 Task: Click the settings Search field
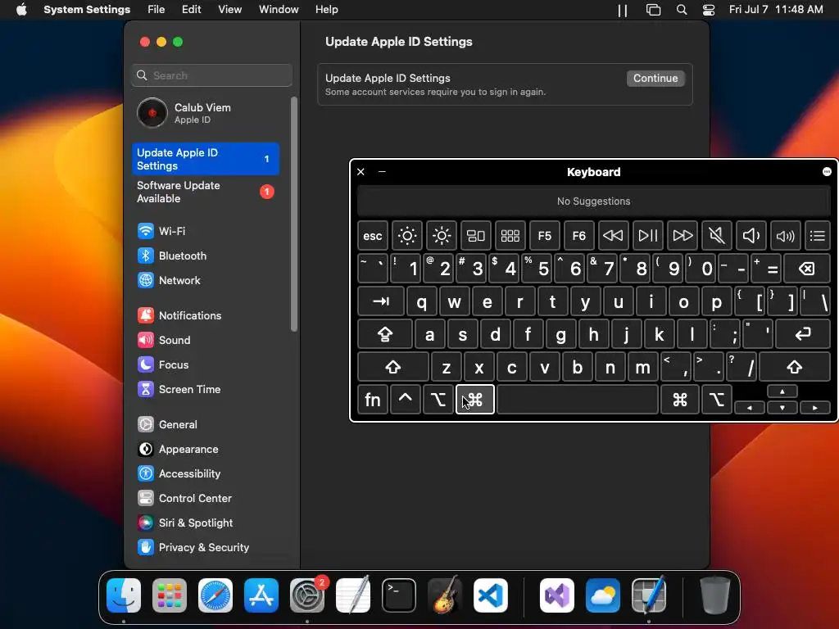tap(212, 75)
